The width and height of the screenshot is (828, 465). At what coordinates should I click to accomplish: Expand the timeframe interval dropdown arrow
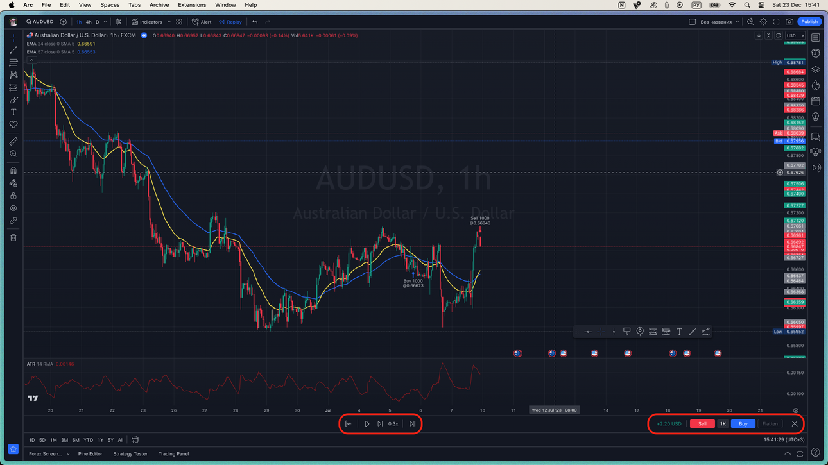105,22
